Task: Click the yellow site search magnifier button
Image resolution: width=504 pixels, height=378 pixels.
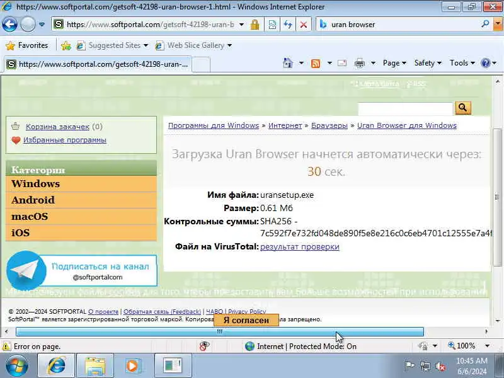Action: tap(463, 108)
